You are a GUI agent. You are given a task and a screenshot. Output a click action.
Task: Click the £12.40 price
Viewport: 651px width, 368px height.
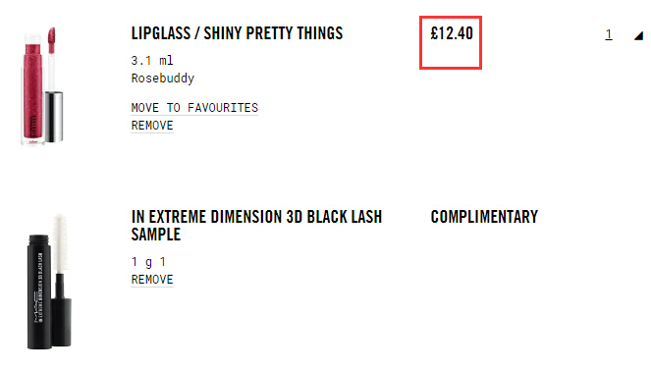click(x=452, y=33)
